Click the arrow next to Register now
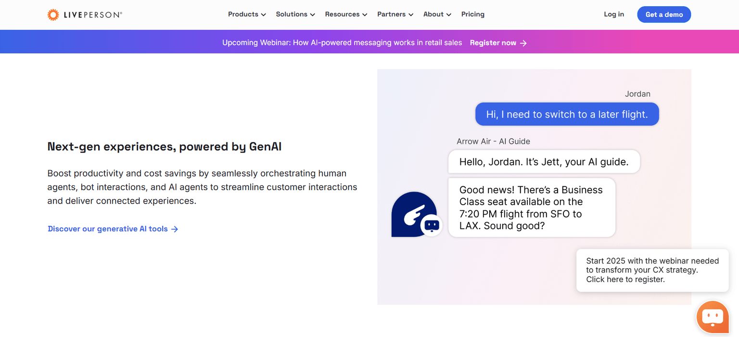Viewport: 739px width, 337px height. click(x=523, y=43)
